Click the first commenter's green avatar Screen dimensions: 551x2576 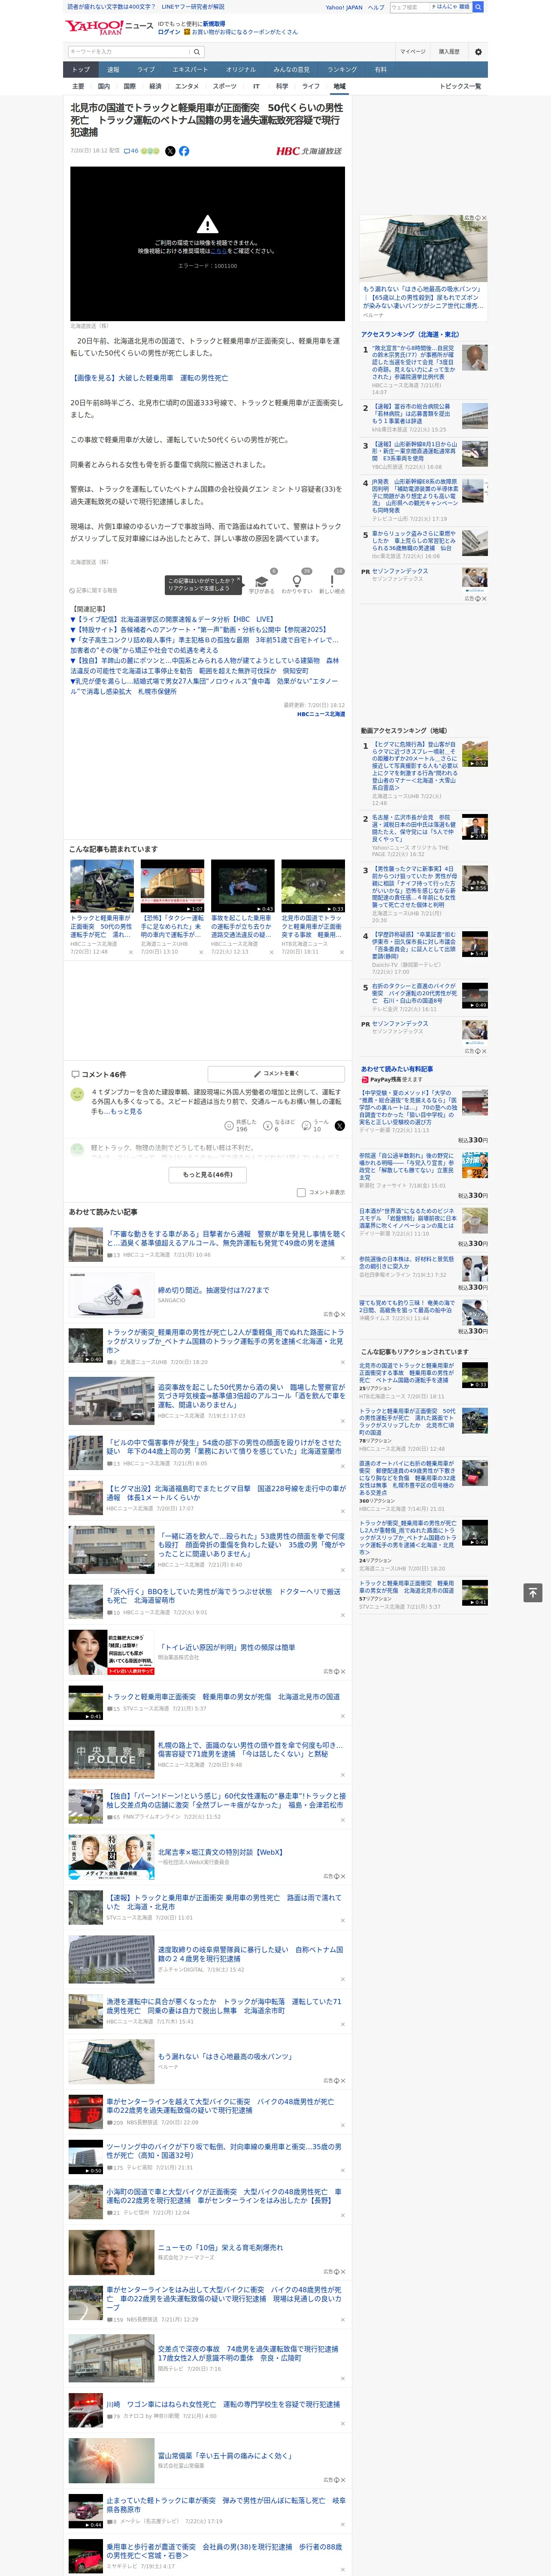[x=77, y=1095]
